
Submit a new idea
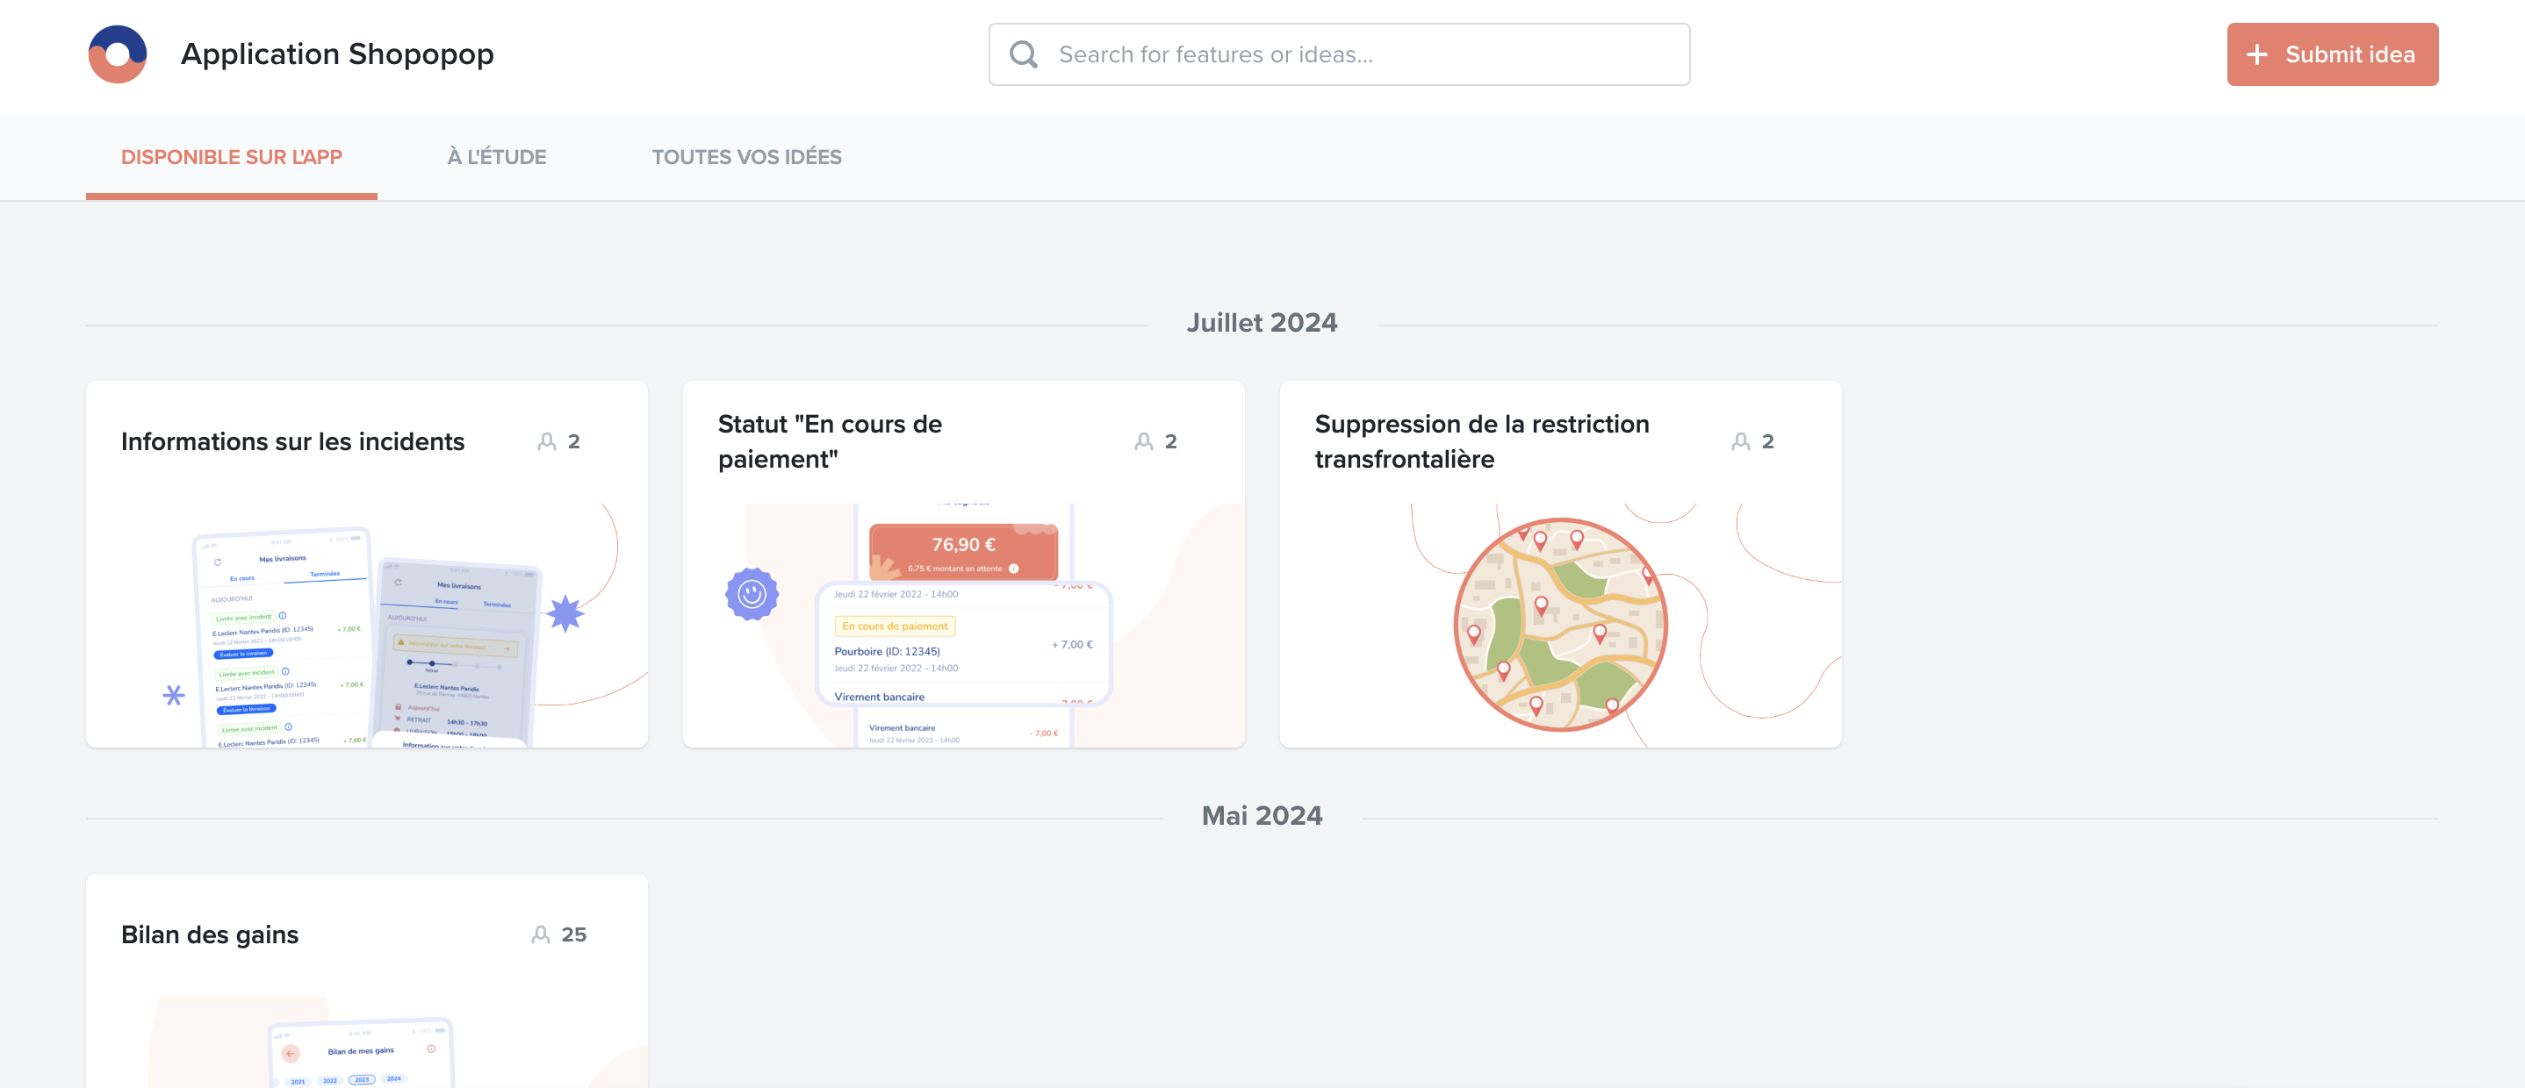point(2332,55)
